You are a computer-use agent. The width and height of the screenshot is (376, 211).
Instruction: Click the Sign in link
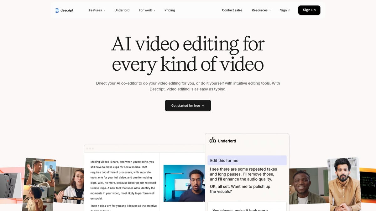[285, 10]
